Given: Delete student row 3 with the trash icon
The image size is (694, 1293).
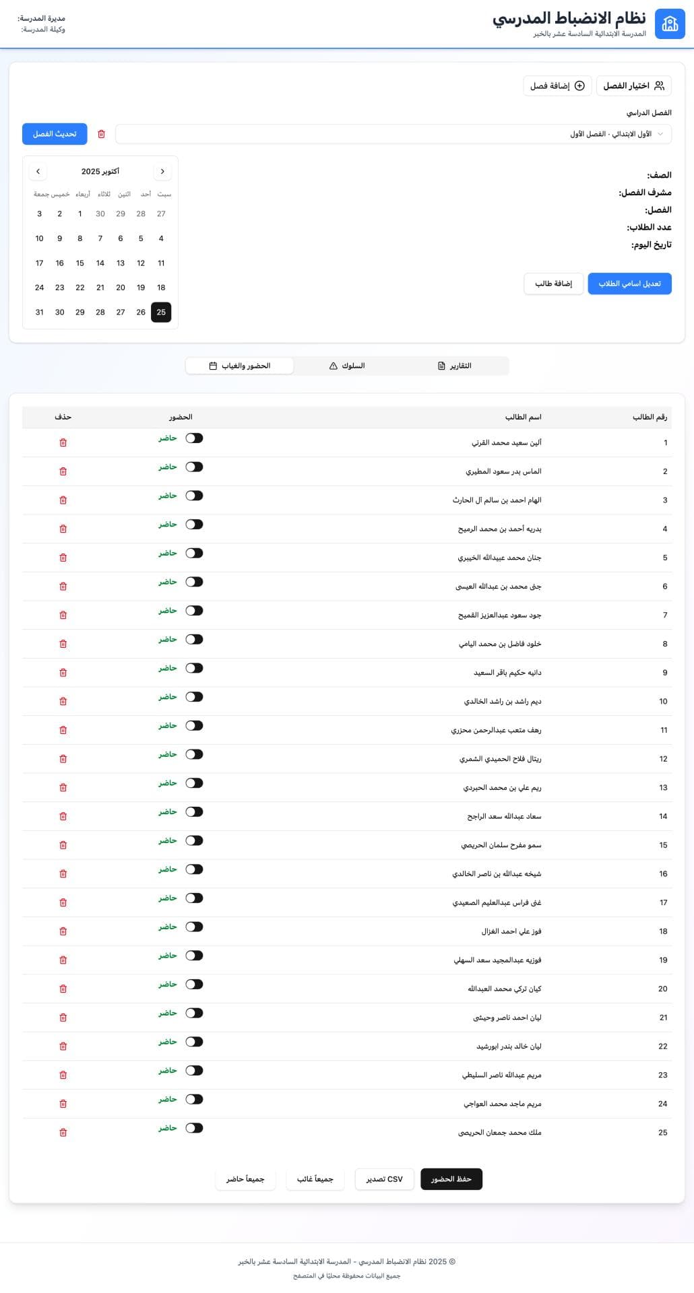Looking at the screenshot, I should (x=63, y=500).
